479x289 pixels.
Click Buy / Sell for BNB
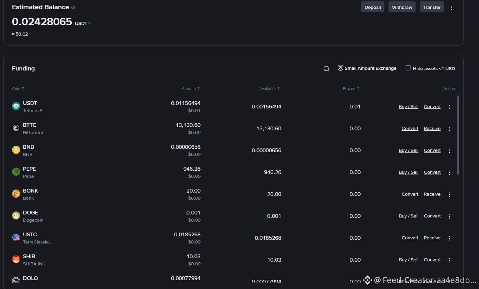(x=408, y=150)
